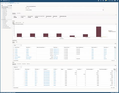The width and height of the screenshot is (119, 93).
Task: Sort by Task Remaining Budget column
Action: click(x=93, y=69)
